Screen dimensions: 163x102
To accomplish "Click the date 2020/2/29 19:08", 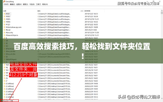I will (91, 84).
